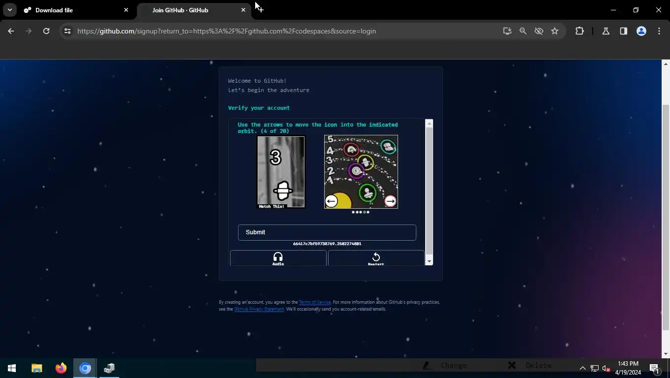Open the fourth pinned taskbar application
The width and height of the screenshot is (670, 378).
click(109, 368)
